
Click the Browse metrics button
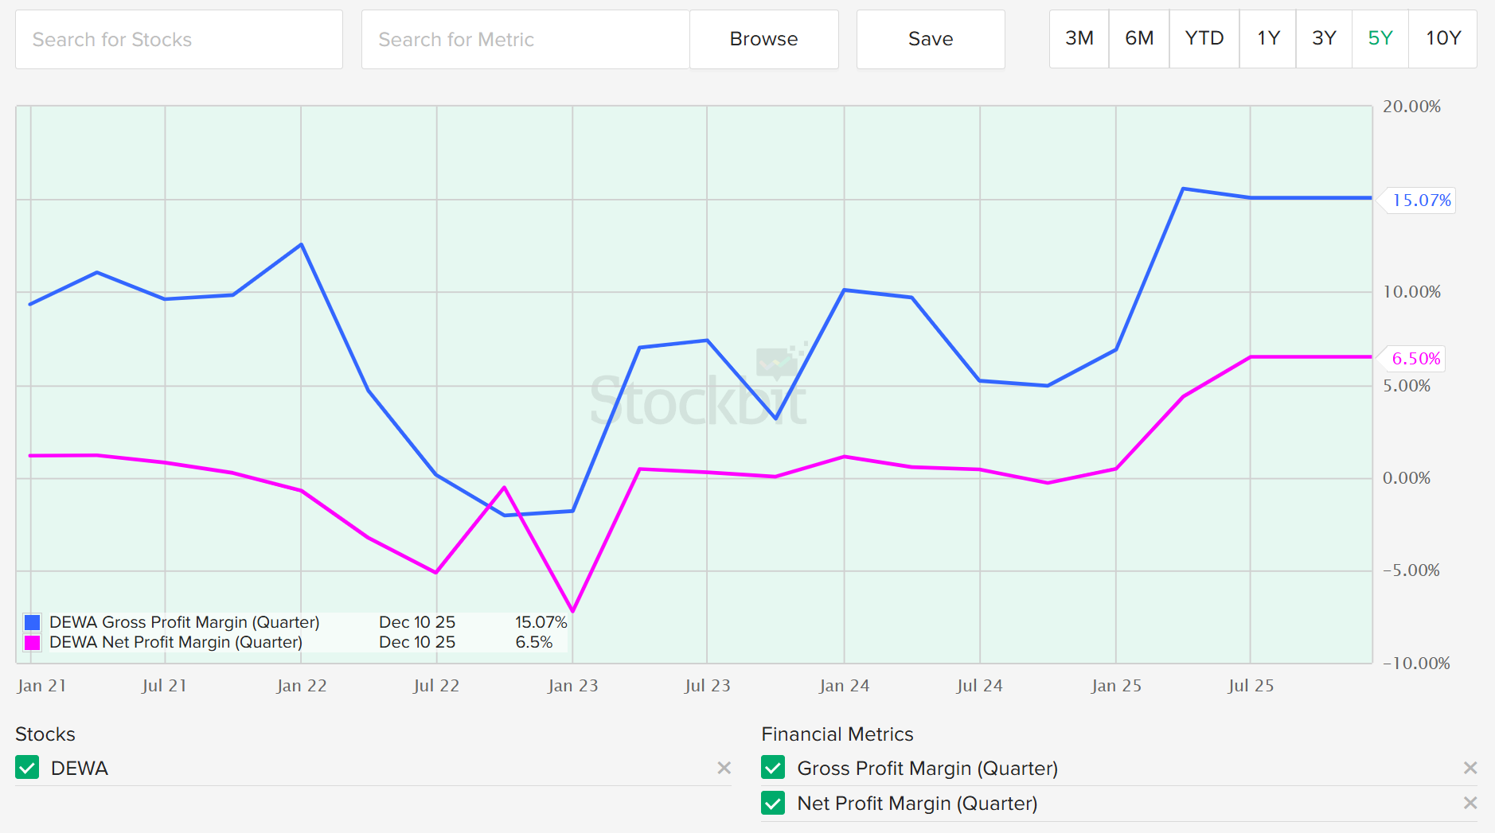tap(763, 39)
